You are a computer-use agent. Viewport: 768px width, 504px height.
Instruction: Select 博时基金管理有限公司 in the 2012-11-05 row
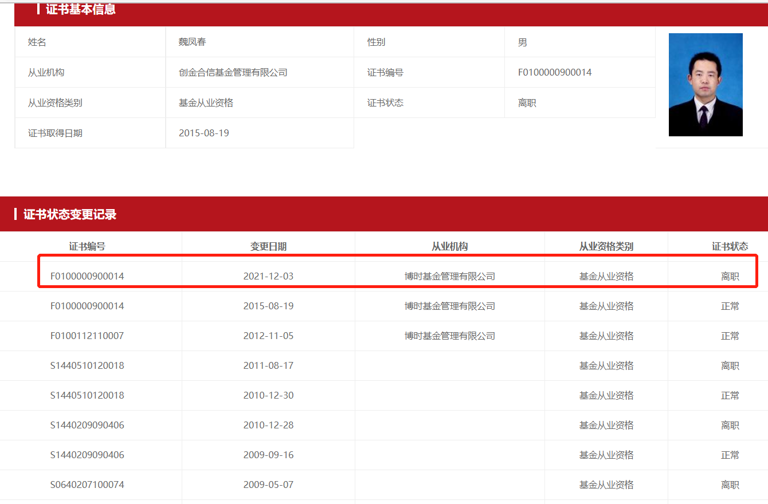(x=450, y=336)
